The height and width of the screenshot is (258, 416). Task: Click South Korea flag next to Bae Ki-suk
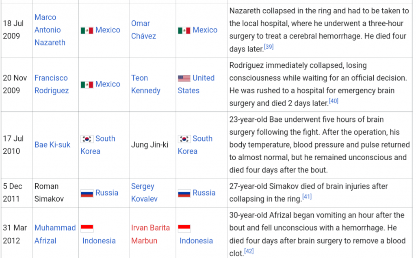tap(87, 139)
